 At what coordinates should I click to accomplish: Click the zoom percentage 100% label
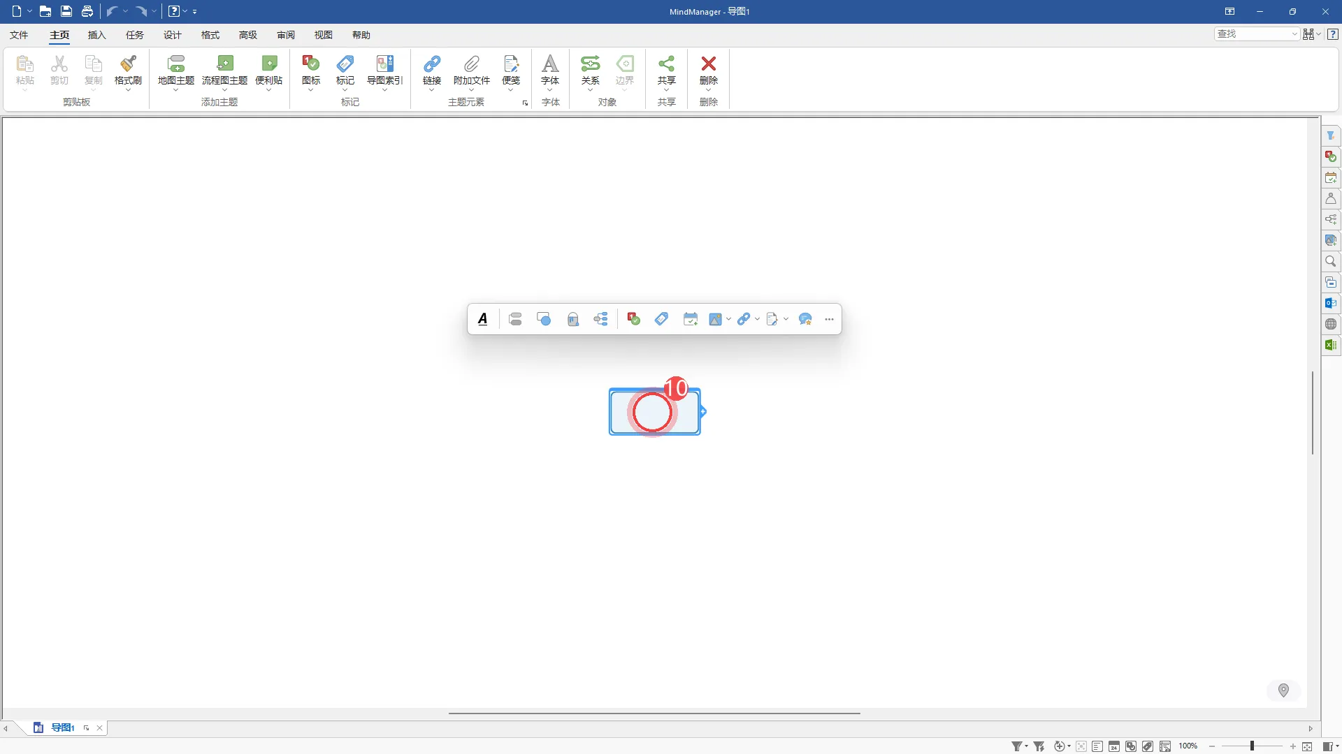[1188, 746]
